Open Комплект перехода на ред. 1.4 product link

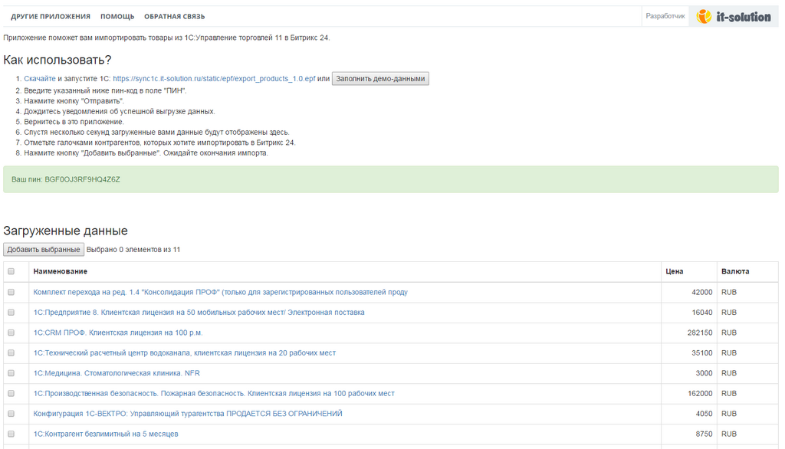click(220, 293)
